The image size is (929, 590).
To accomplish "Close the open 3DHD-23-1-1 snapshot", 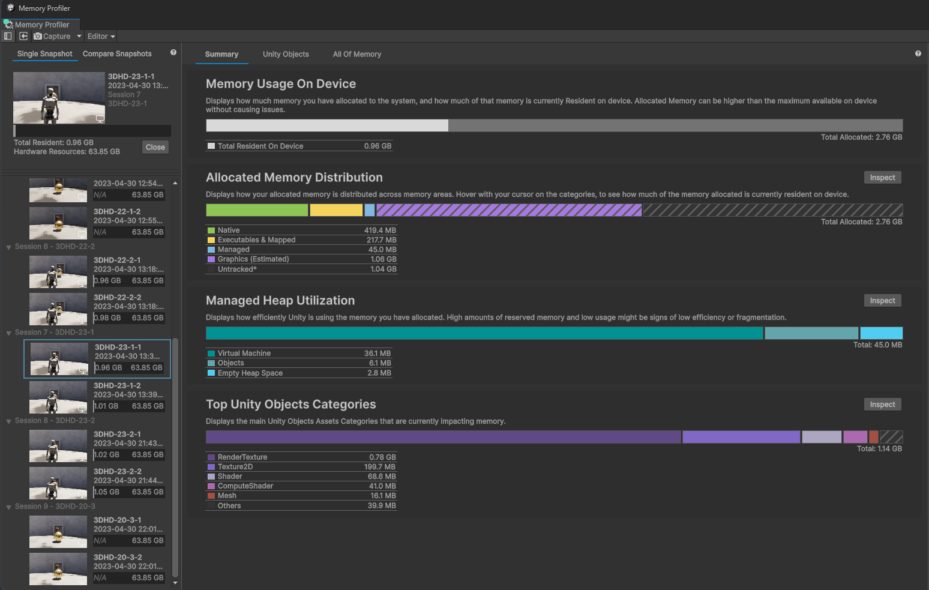I will coord(155,147).
